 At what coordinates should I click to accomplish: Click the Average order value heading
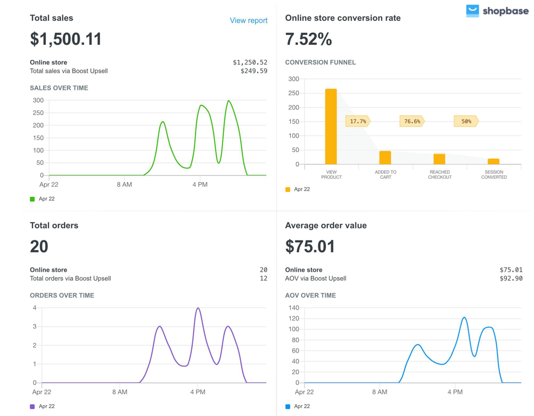326,225
